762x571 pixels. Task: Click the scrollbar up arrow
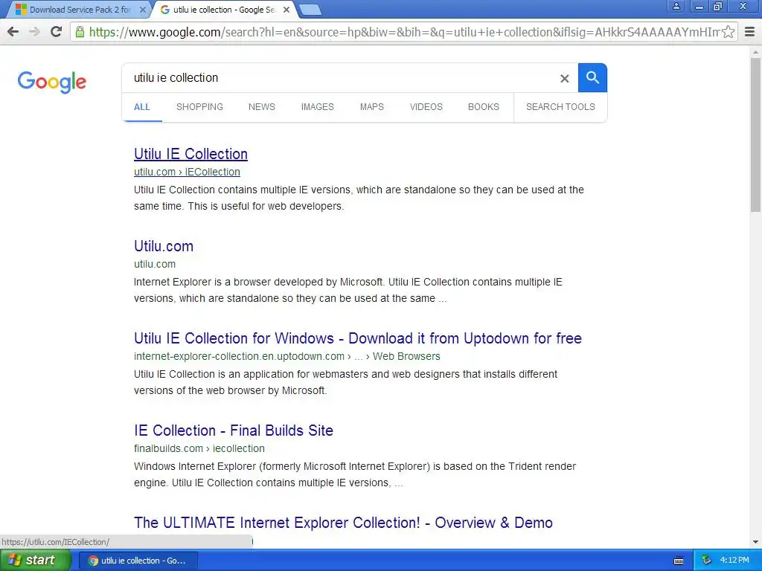coord(755,51)
